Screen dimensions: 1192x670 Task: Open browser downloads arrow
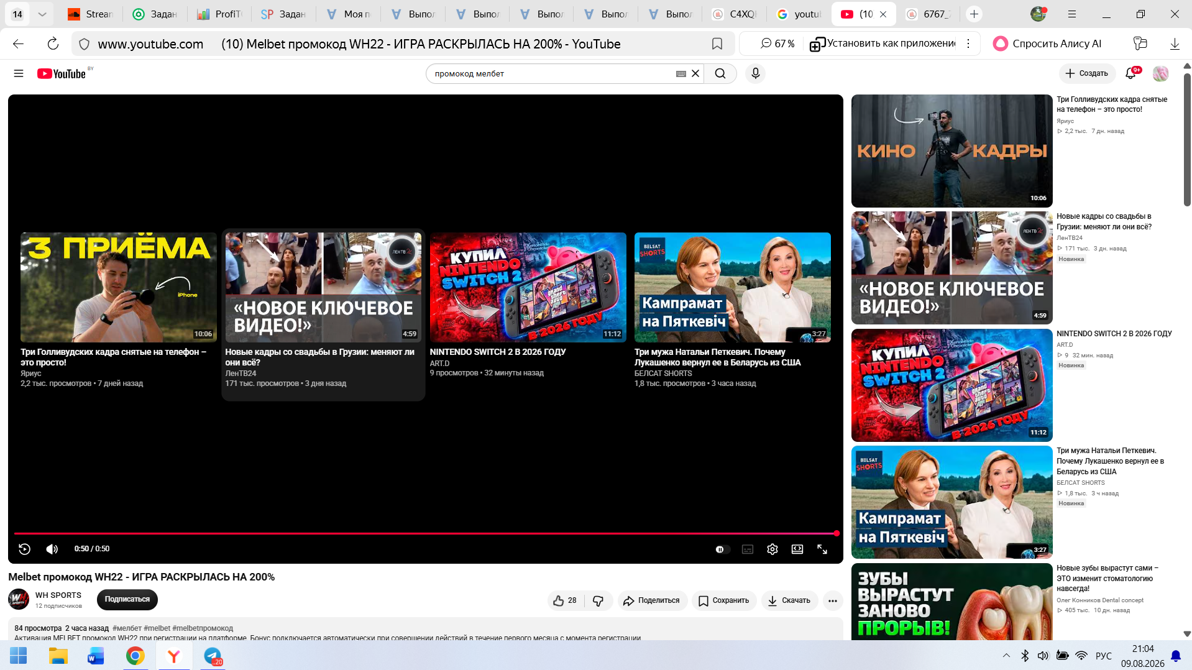click(x=1175, y=44)
